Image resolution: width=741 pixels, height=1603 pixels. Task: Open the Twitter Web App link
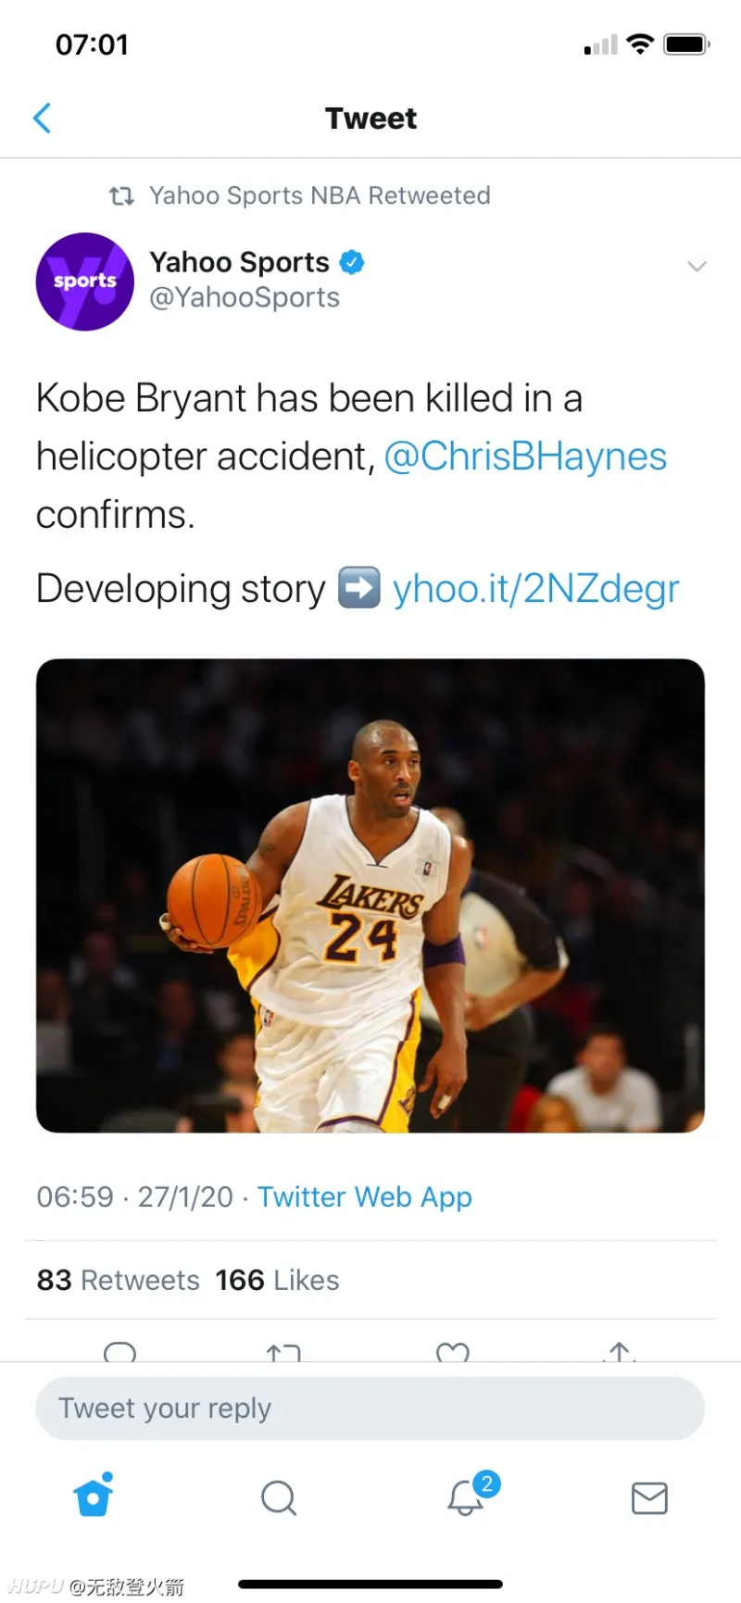click(x=365, y=1196)
